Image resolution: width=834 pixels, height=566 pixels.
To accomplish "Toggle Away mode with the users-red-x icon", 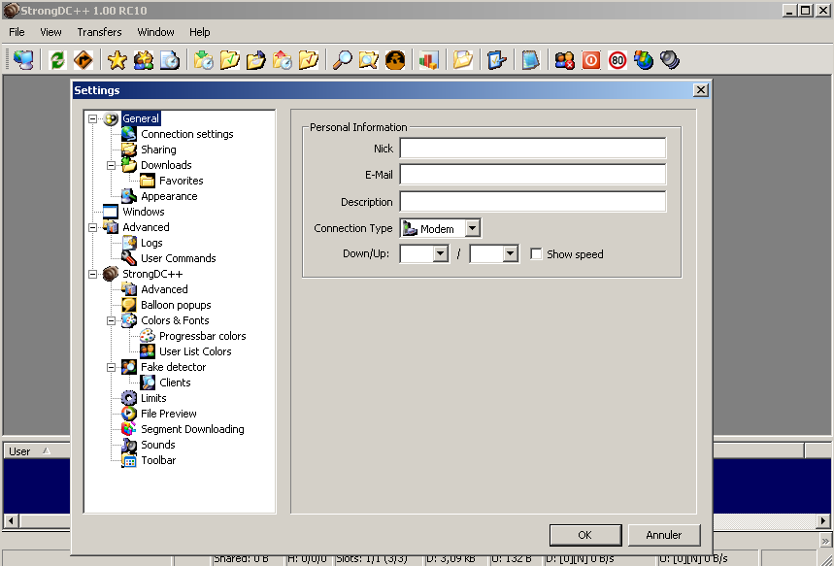I will [564, 59].
